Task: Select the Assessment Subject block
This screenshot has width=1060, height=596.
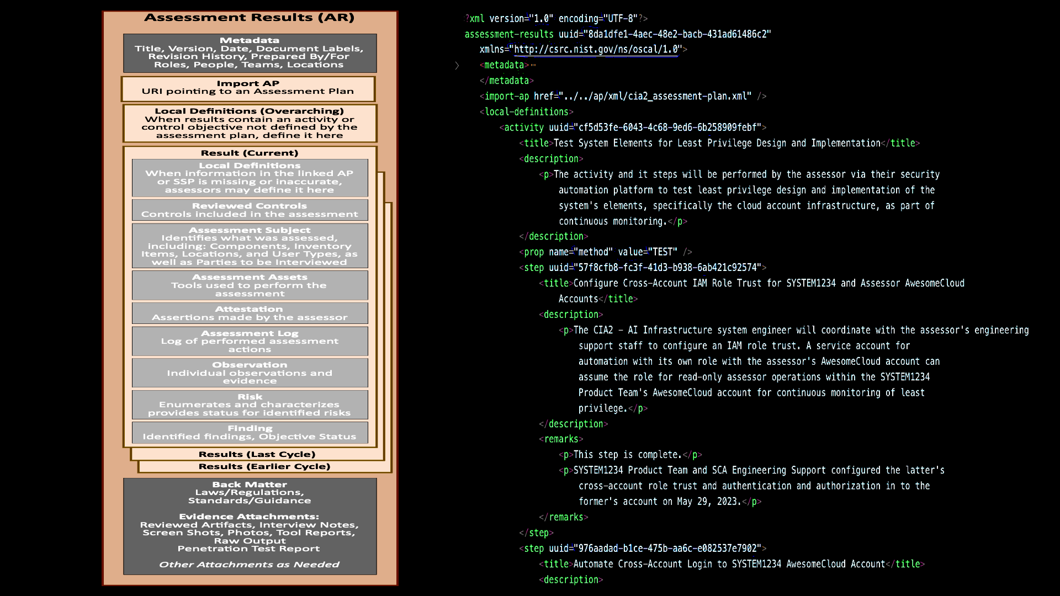Action: (250, 246)
